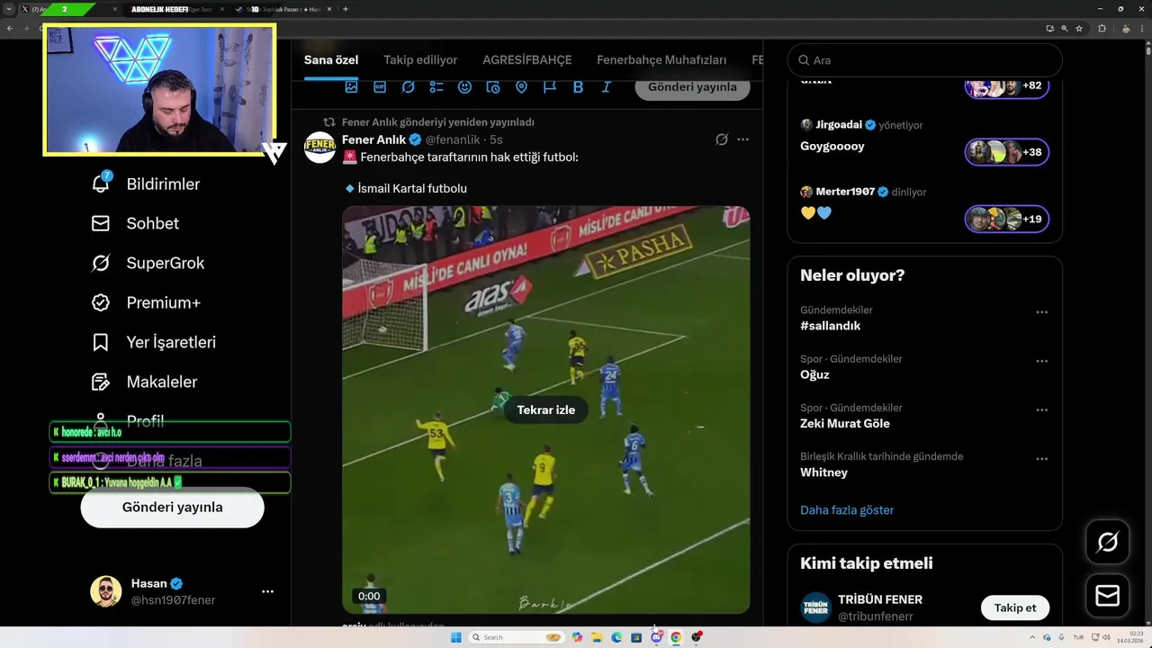Click Daha fazla göster link
1152x648 pixels.
pos(847,509)
